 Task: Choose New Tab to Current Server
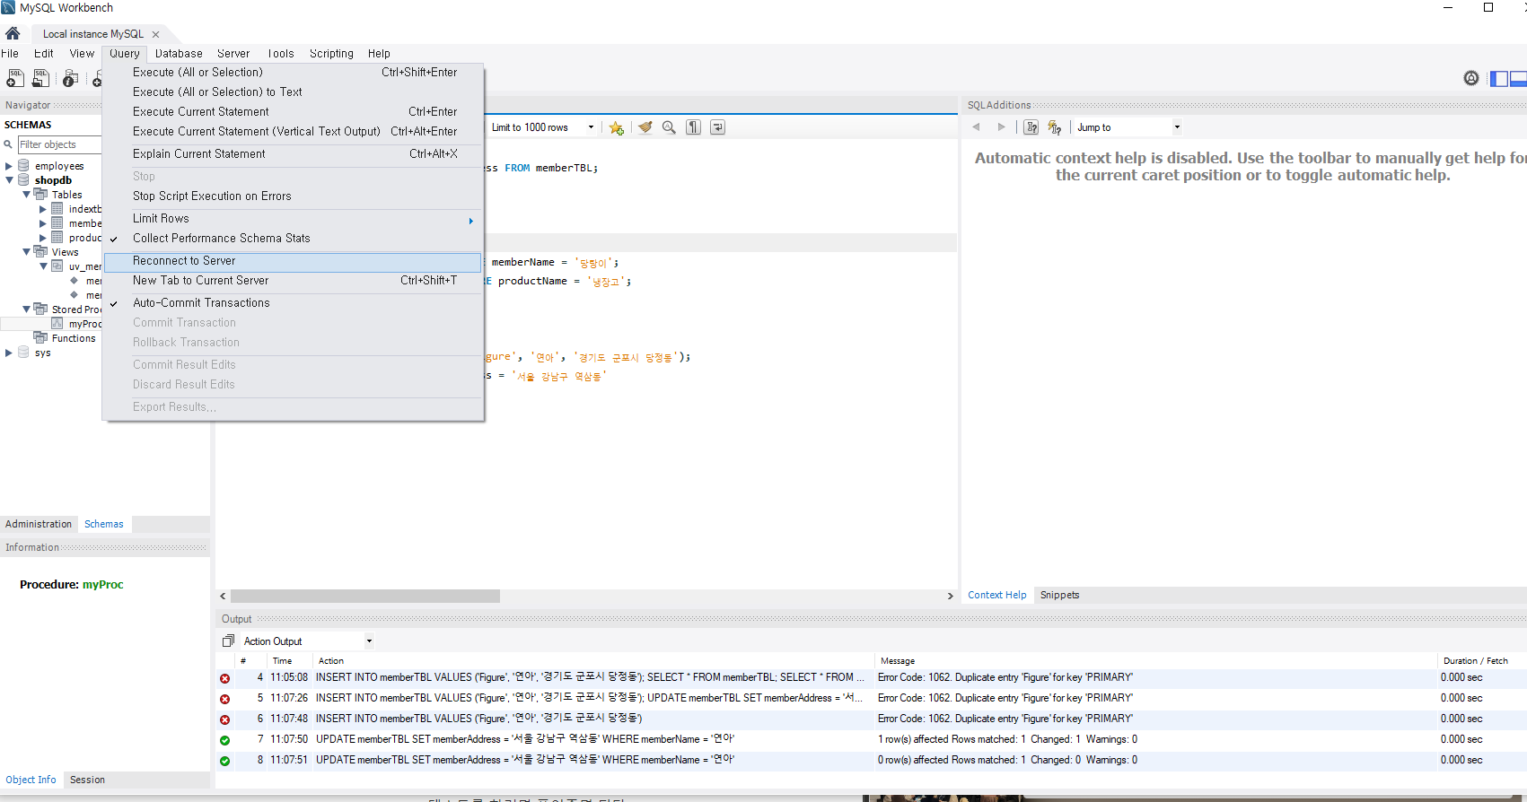click(293, 281)
